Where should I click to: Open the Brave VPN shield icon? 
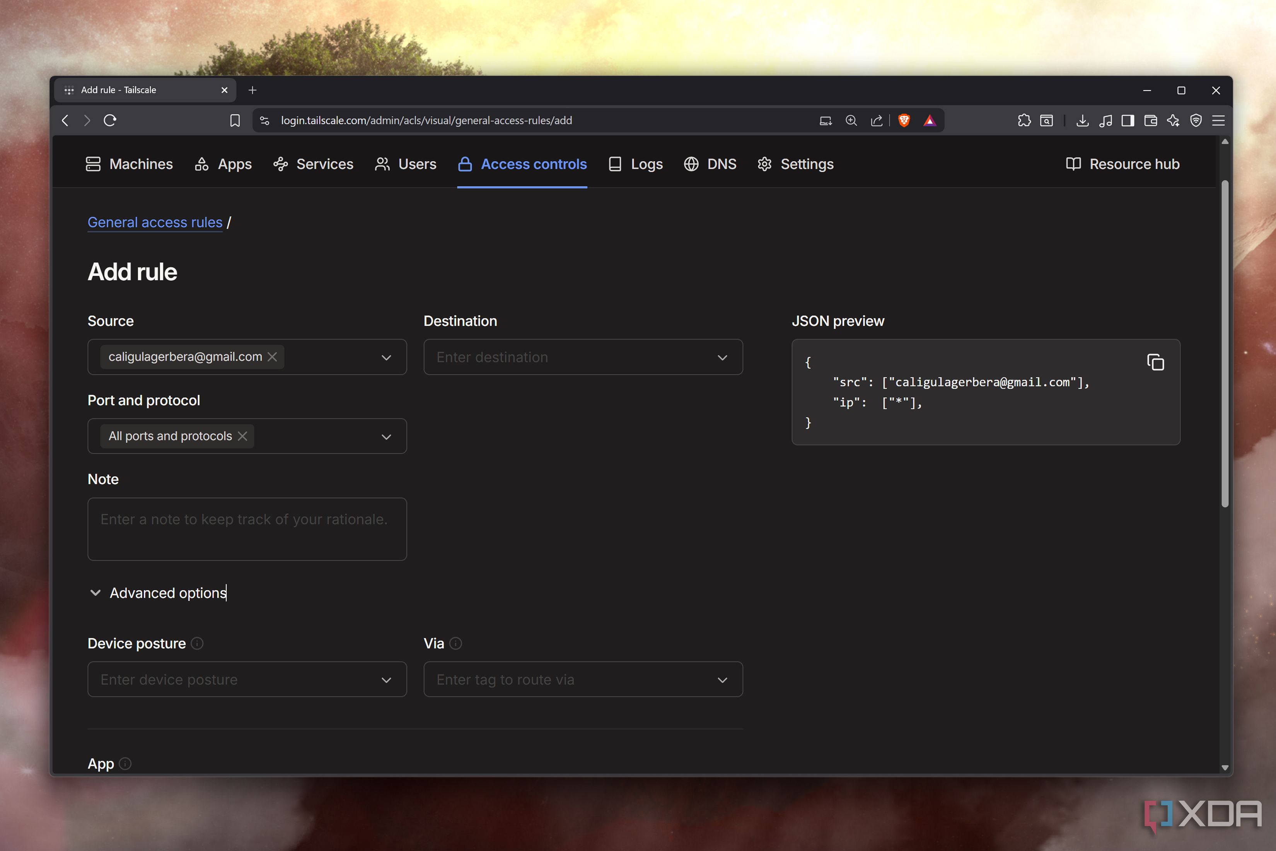coord(1196,120)
